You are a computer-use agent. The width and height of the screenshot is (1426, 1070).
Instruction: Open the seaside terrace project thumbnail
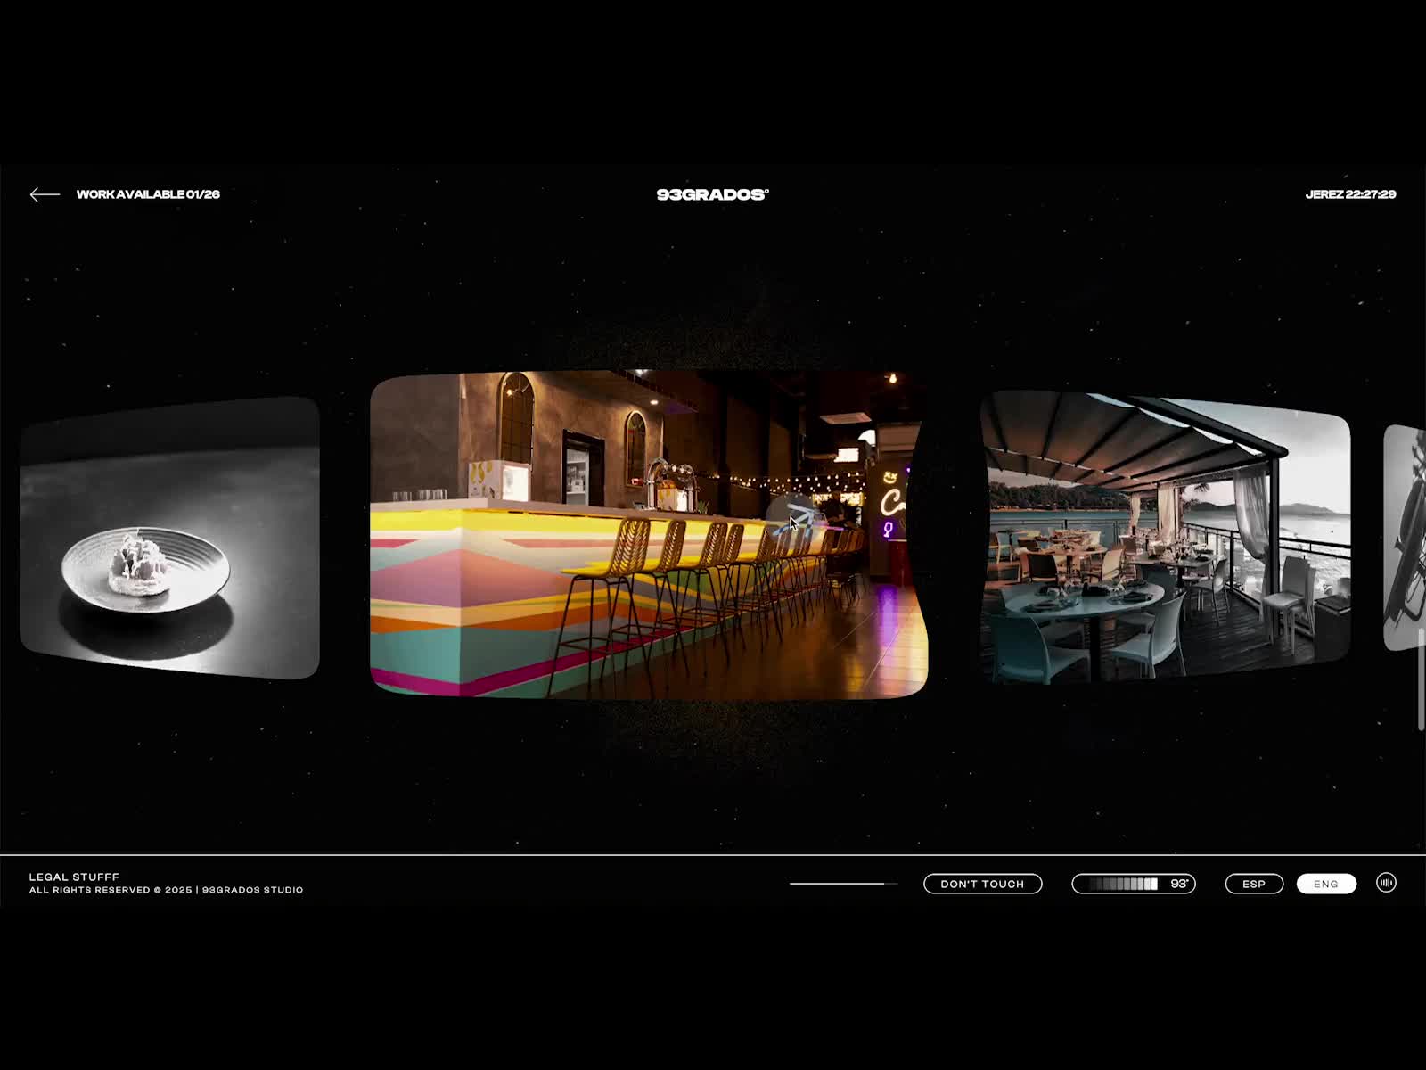[x=1165, y=537]
